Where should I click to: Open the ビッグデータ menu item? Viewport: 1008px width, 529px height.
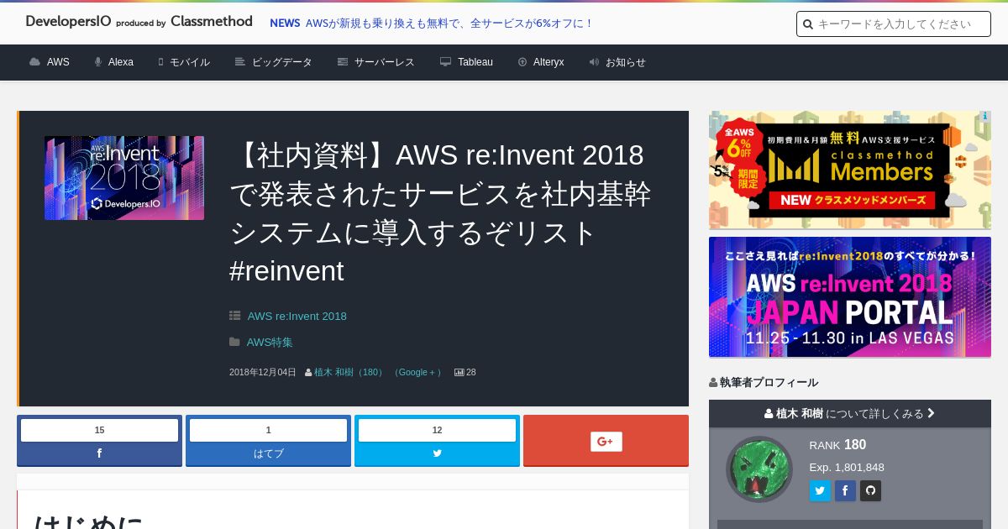pyautogui.click(x=274, y=62)
